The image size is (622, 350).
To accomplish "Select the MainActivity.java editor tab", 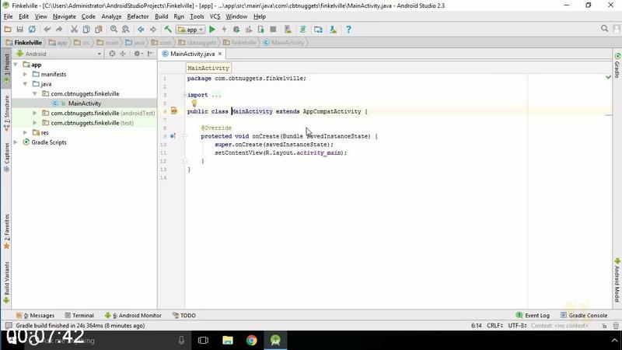I will (x=191, y=54).
